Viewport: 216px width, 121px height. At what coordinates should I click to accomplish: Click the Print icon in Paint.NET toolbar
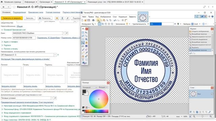(93, 20)
